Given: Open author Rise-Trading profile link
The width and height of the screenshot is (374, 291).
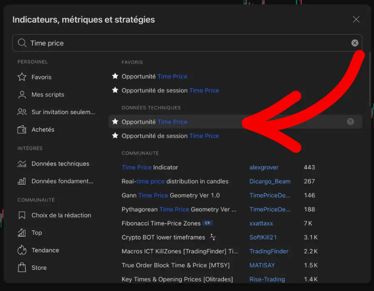Looking at the screenshot, I should [x=267, y=279].
